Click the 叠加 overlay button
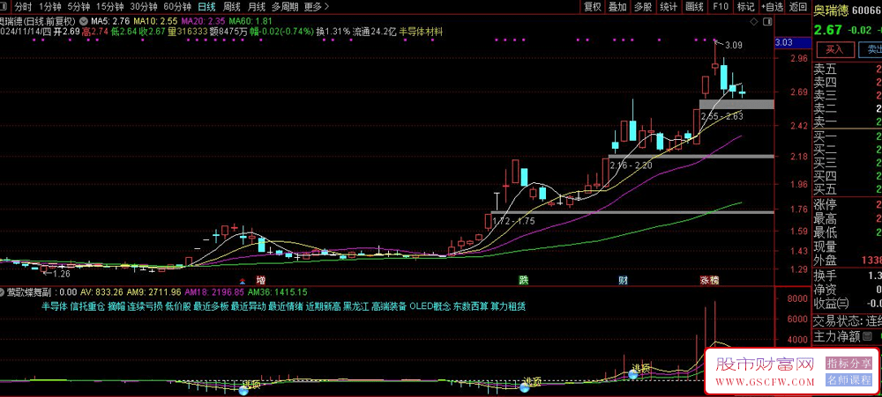This screenshot has width=882, height=397. coord(617,7)
